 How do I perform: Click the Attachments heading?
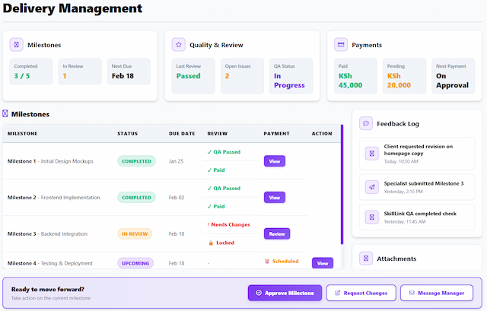[x=396, y=259]
